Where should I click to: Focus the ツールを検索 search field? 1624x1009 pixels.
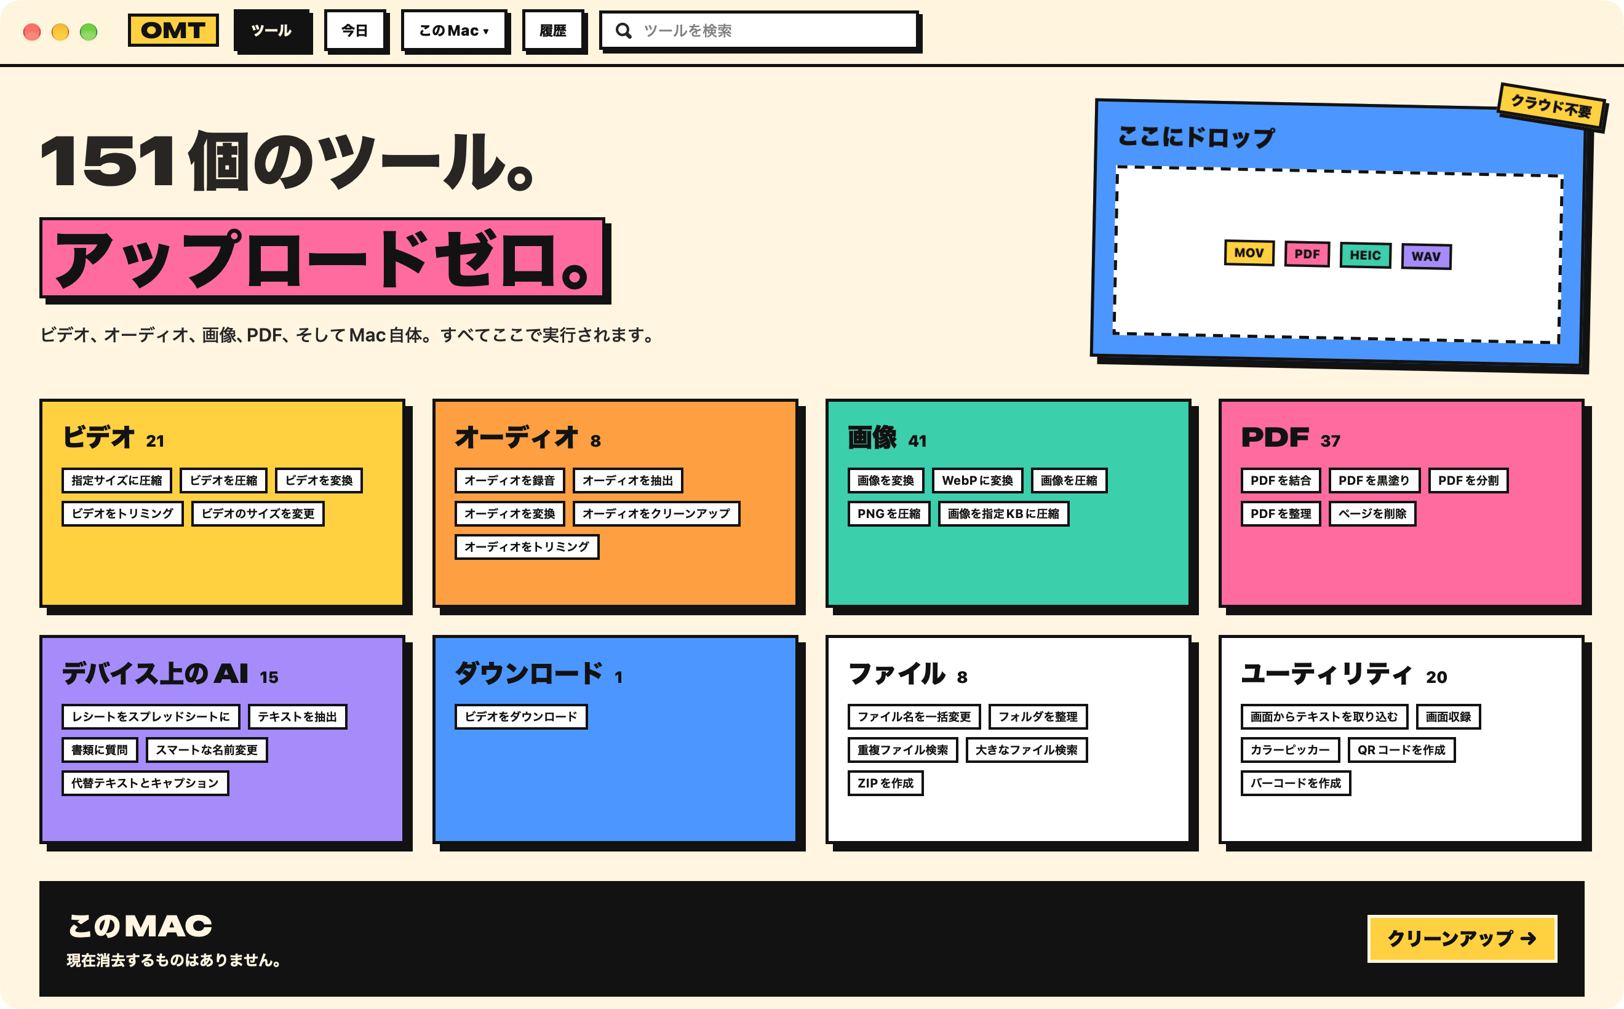pyautogui.click(x=759, y=31)
